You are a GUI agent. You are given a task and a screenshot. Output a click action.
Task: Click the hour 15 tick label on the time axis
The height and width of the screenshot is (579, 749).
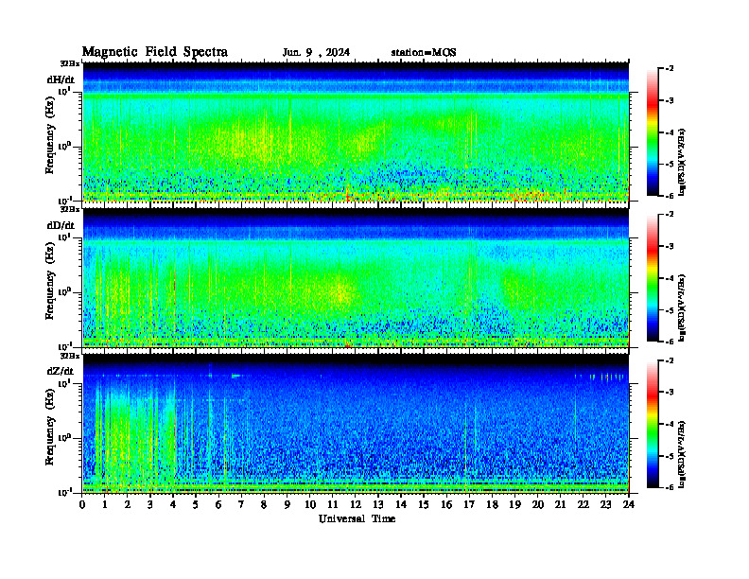pos(424,504)
